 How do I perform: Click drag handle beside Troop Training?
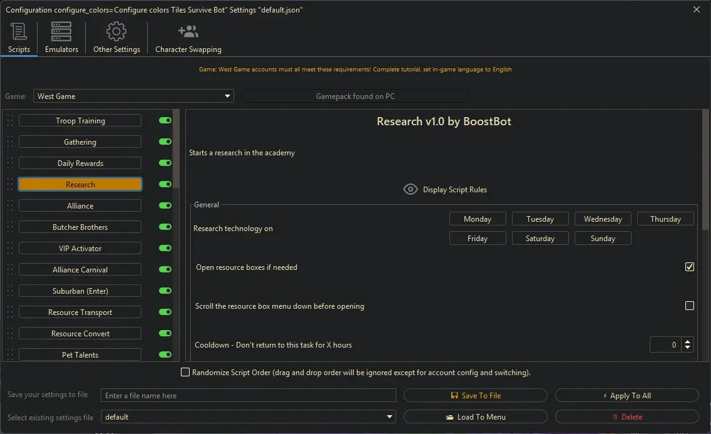(10, 121)
